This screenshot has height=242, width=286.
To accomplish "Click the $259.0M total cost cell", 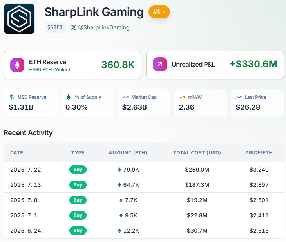I will 197,170.
